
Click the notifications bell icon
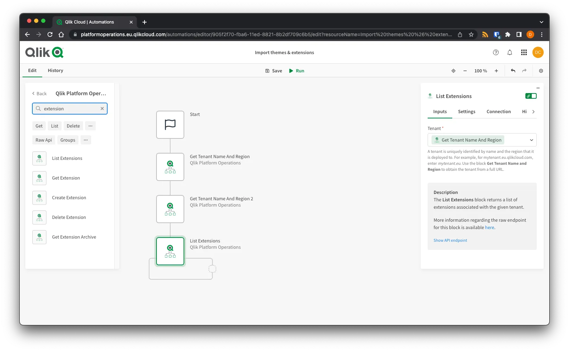point(510,52)
